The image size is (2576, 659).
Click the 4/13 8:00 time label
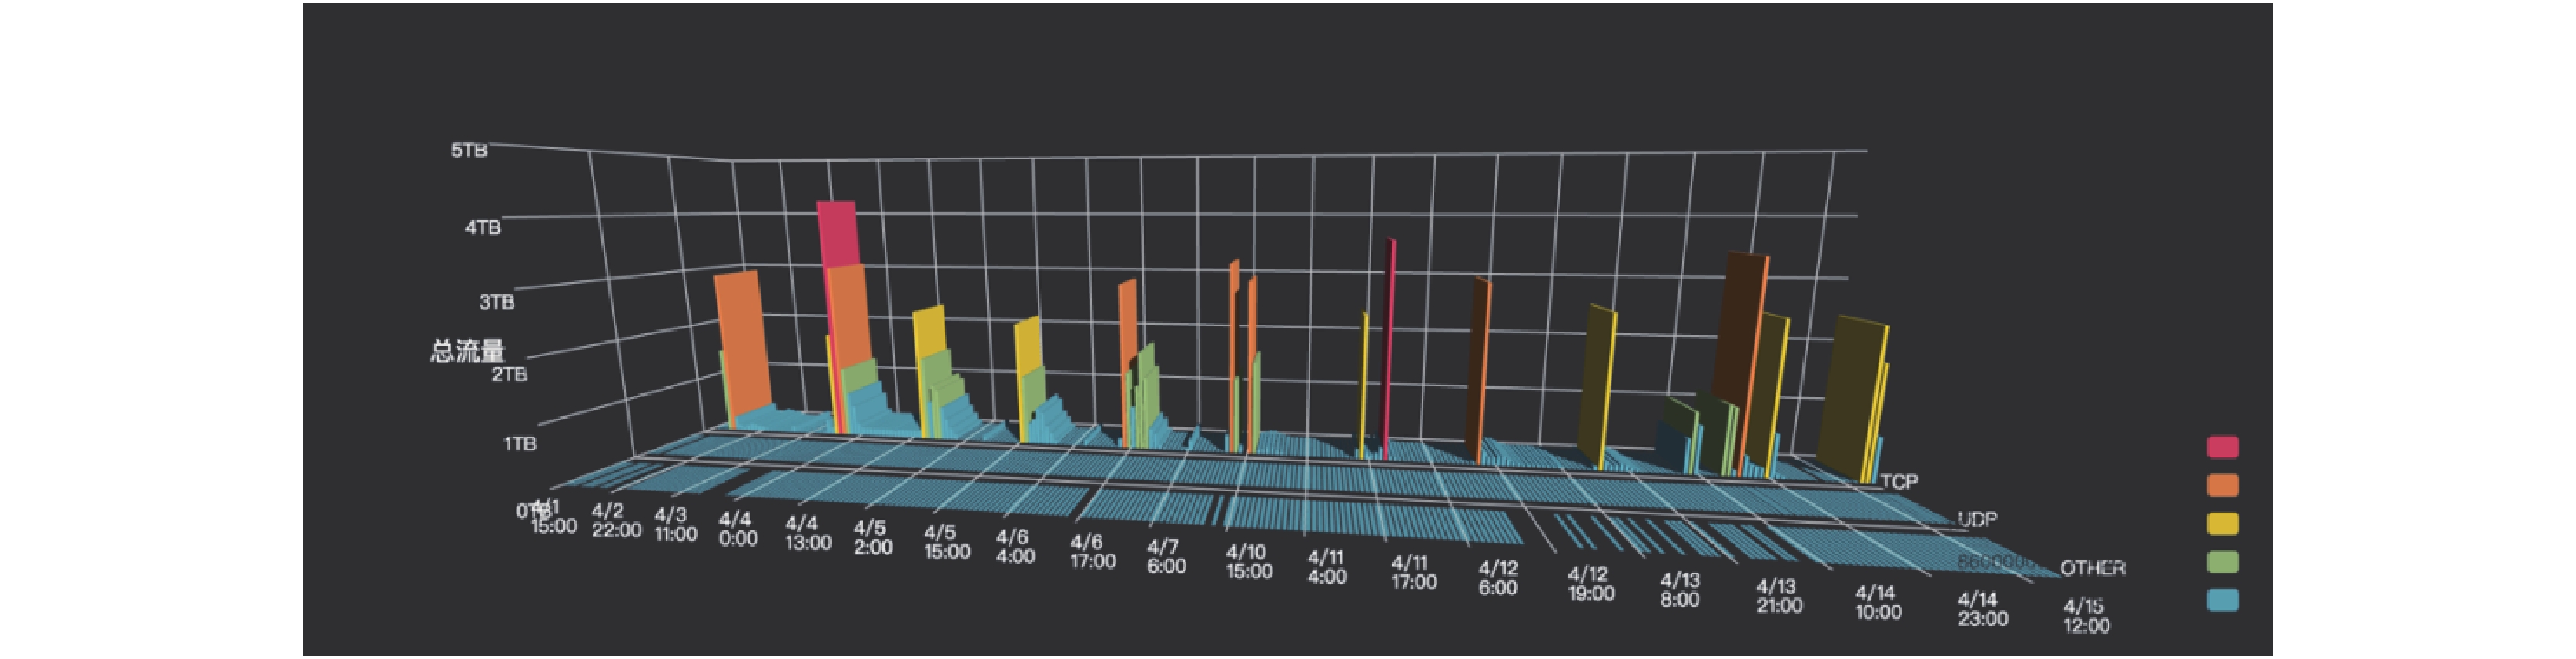pos(1680,589)
